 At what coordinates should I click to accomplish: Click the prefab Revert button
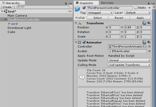pyautogui.click(x=119, y=18)
